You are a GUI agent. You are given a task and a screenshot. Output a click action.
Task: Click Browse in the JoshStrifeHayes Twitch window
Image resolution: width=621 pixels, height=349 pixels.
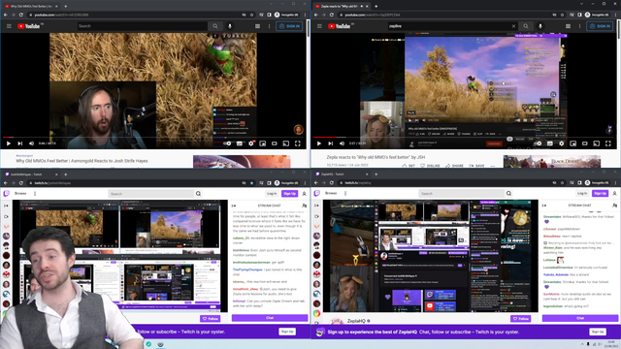tap(20, 194)
